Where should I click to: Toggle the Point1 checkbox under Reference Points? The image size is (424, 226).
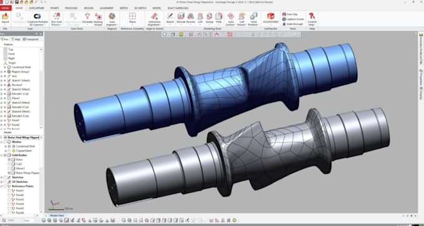click(x=9, y=191)
